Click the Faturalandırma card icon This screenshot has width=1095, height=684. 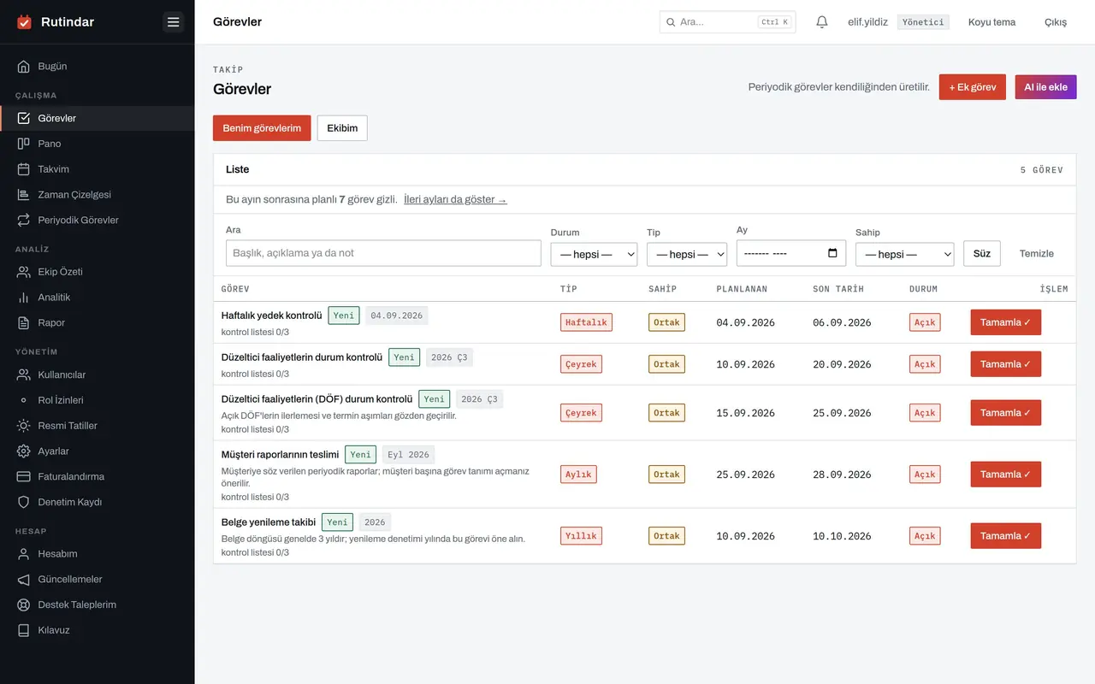pyautogui.click(x=24, y=477)
